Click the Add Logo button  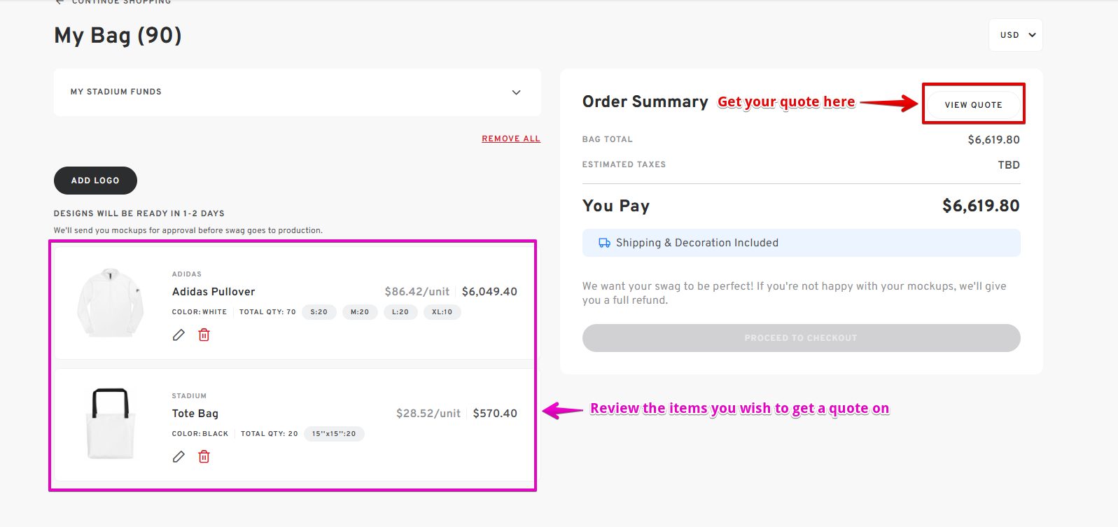tap(95, 181)
